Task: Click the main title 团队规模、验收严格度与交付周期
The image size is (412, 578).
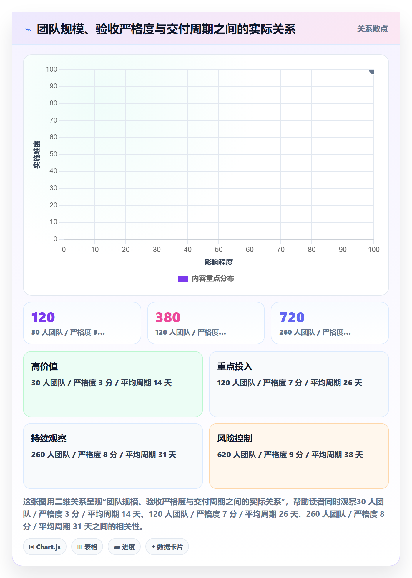Action: tap(166, 29)
